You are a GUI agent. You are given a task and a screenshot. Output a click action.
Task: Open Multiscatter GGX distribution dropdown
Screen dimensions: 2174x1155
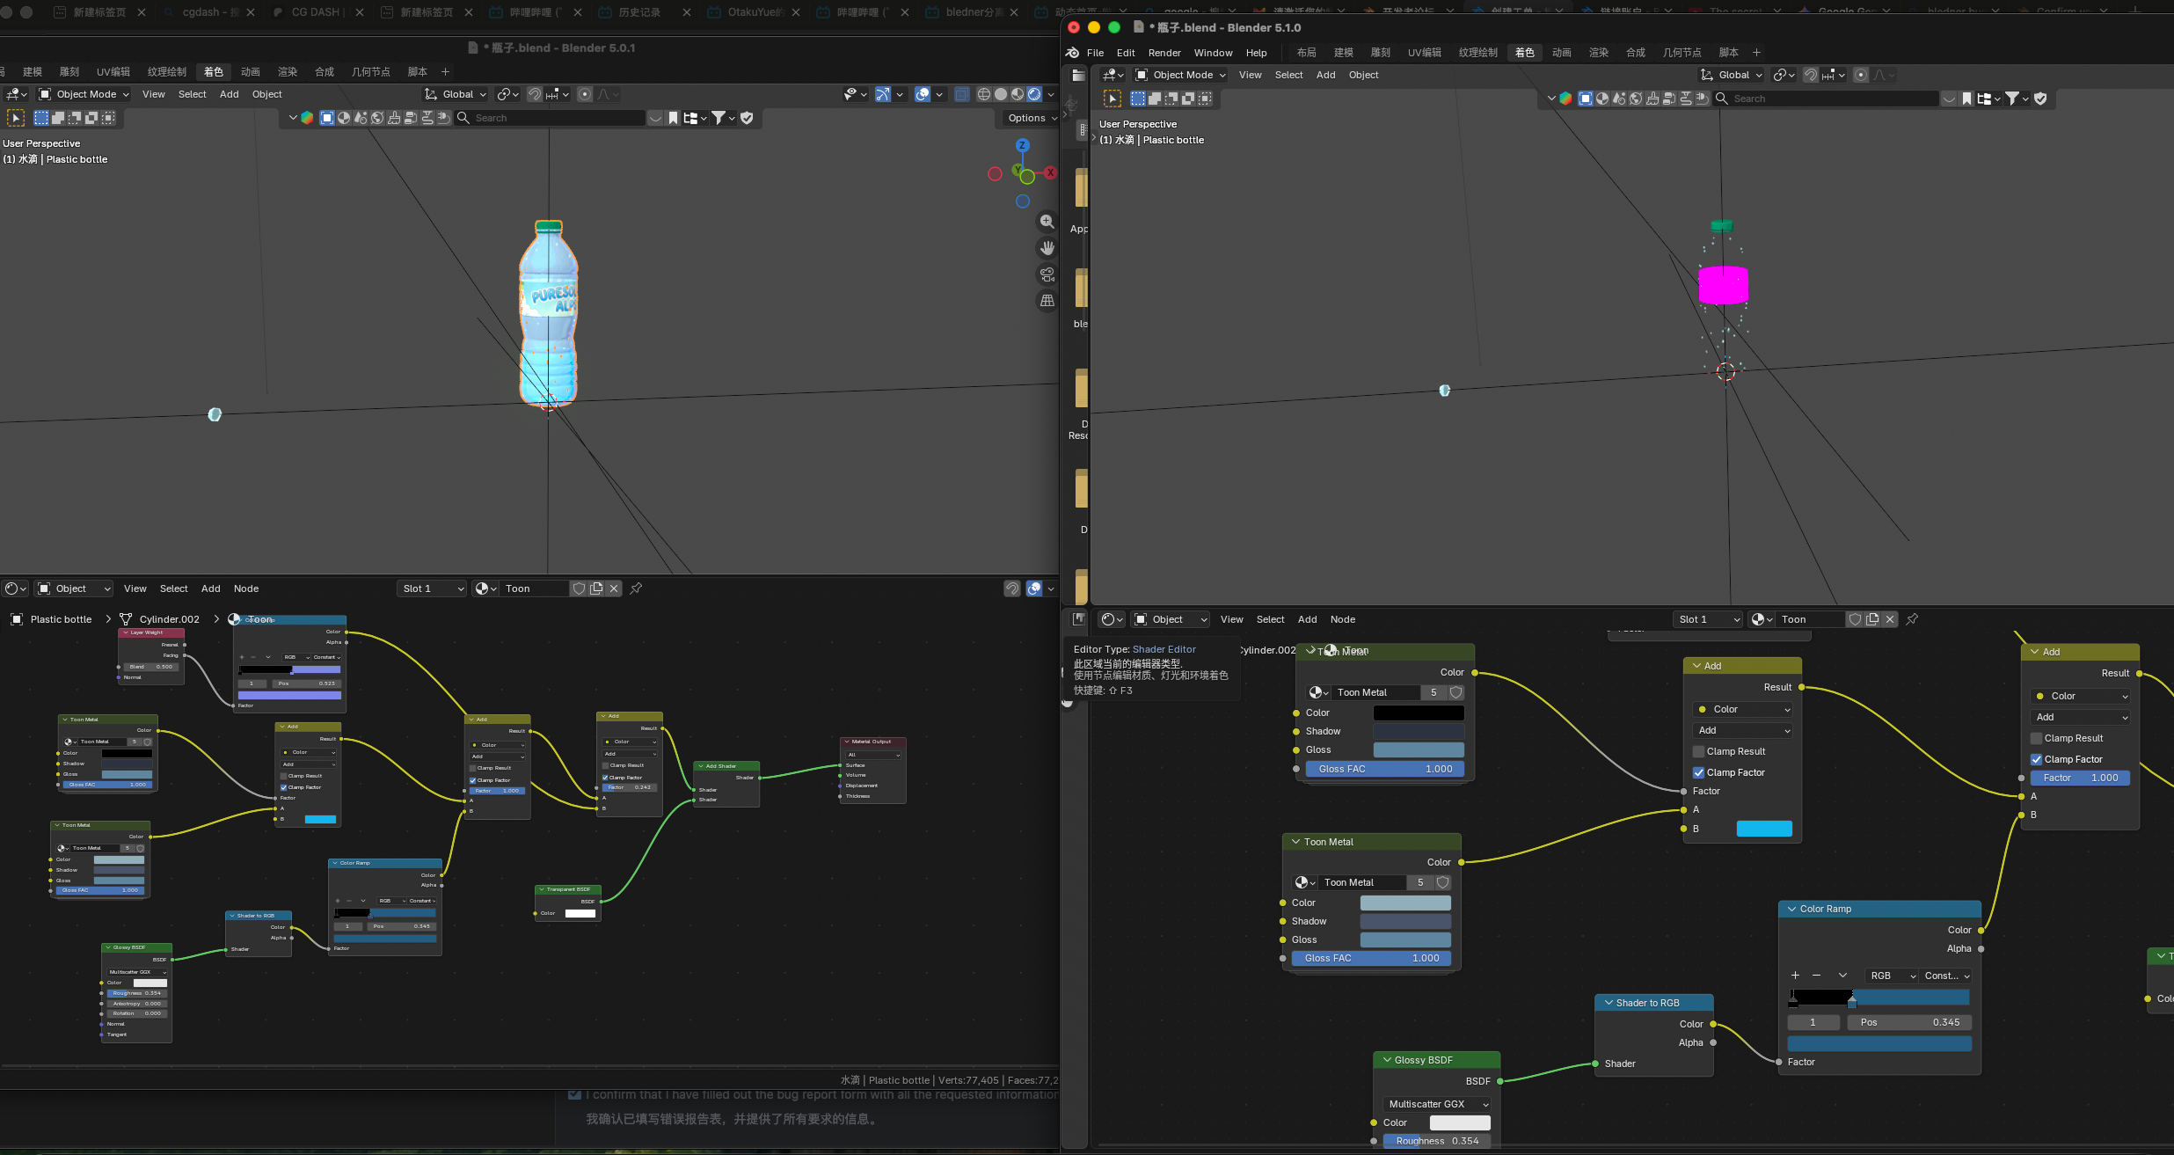(x=1438, y=1104)
